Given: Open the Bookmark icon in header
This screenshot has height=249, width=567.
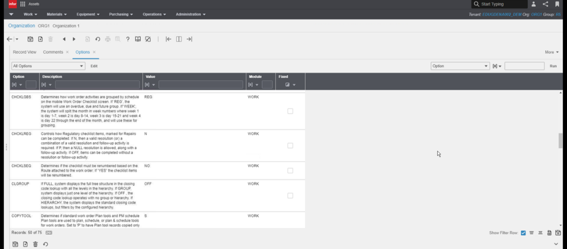Looking at the screenshot, I should pyautogui.click(x=557, y=4).
